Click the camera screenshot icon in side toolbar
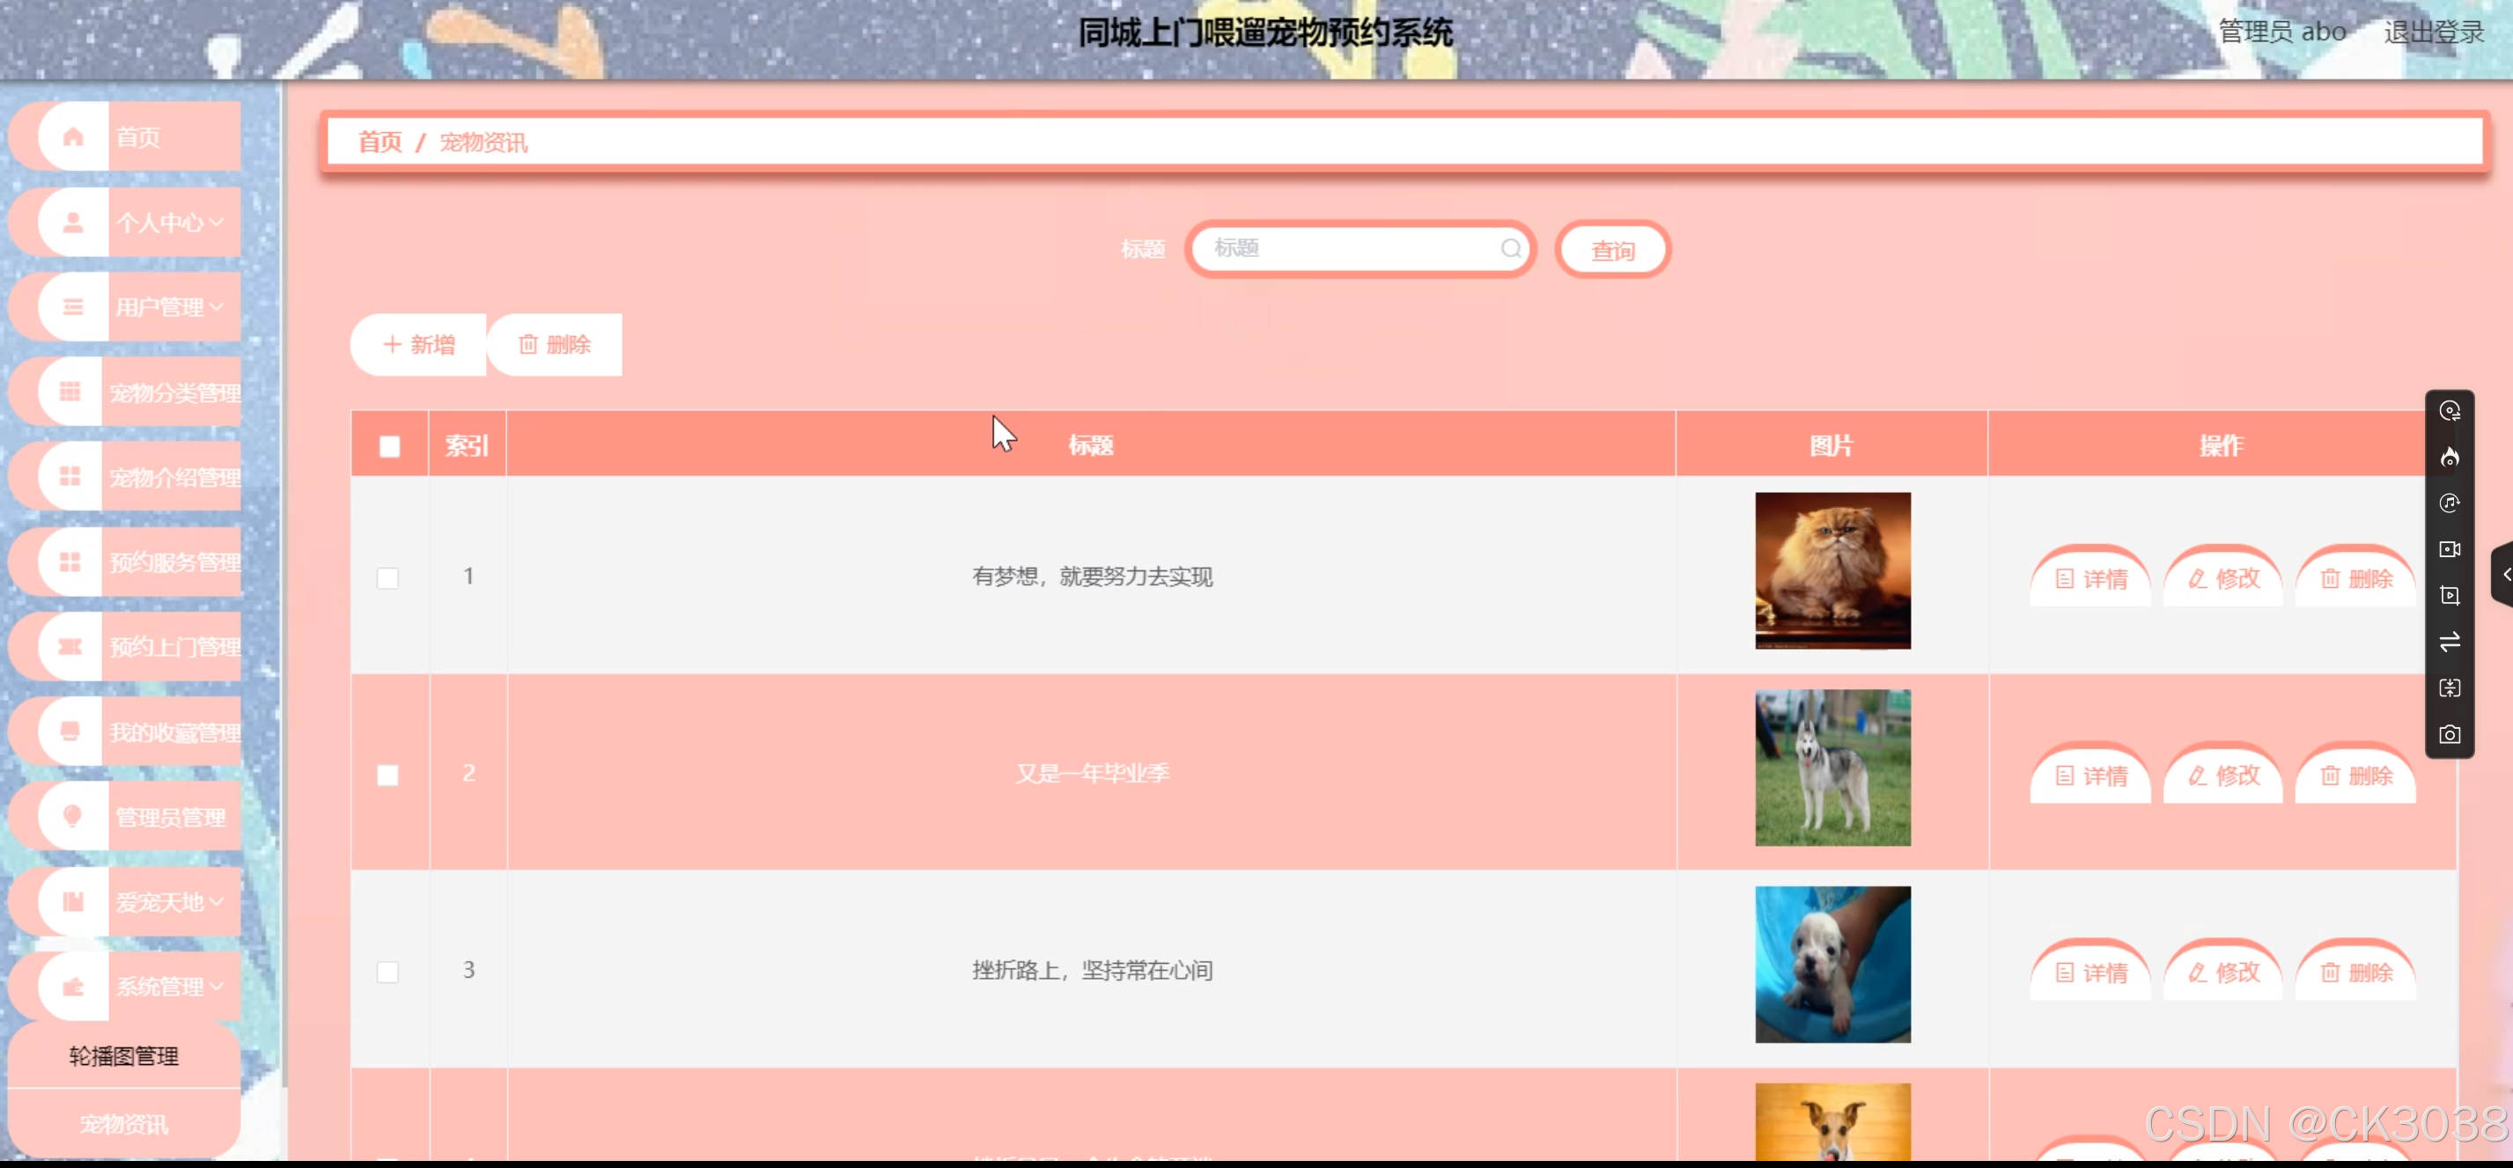Viewport: 2513px width, 1168px height. pos(2450,734)
